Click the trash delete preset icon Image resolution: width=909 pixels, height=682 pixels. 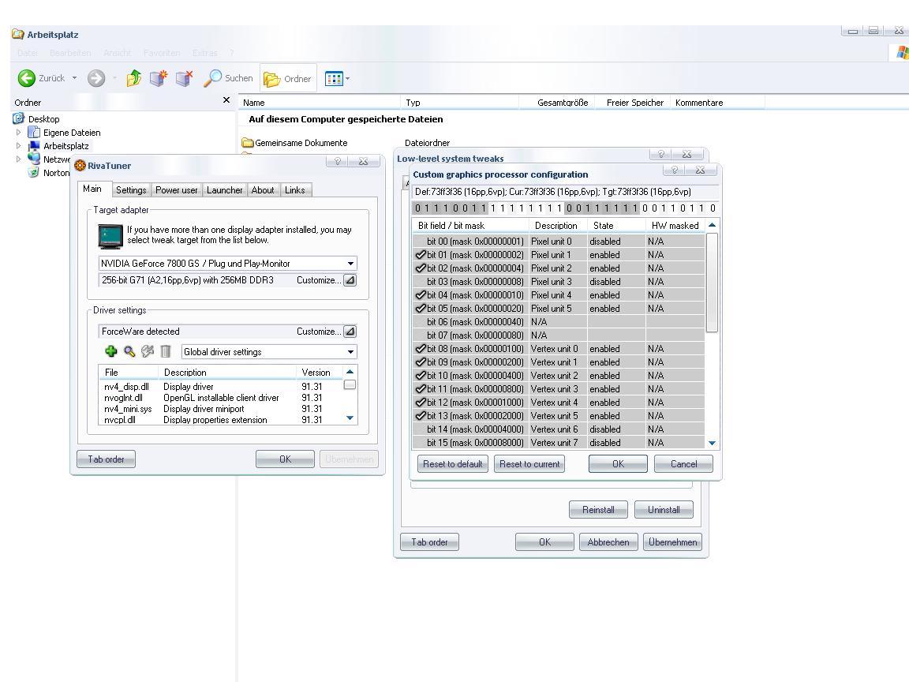[x=166, y=351]
